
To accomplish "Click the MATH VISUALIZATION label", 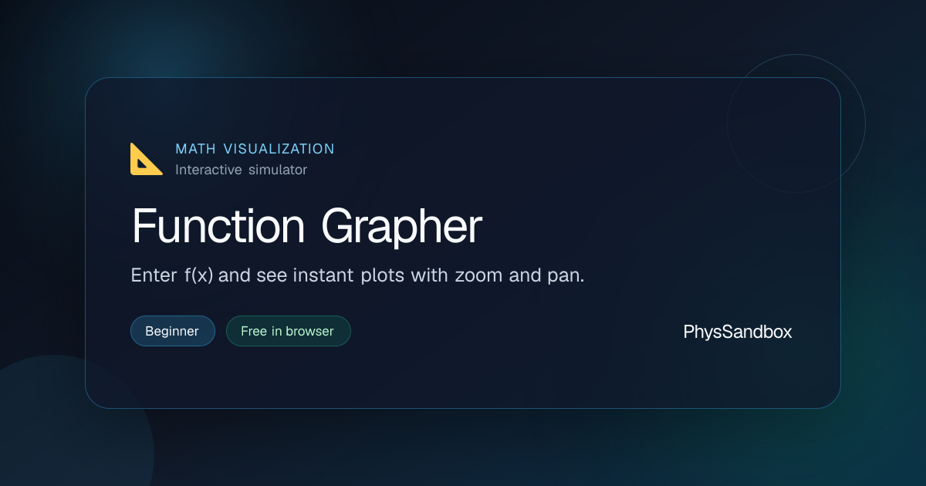I will 255,149.
